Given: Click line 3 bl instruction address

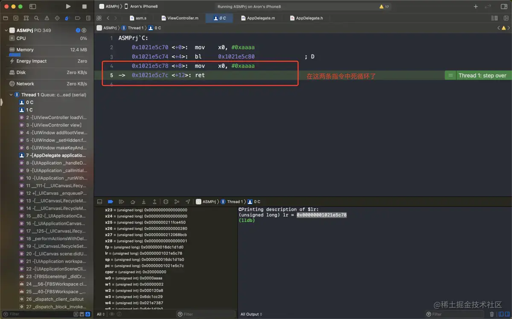Looking at the screenshot, I should (x=236, y=57).
